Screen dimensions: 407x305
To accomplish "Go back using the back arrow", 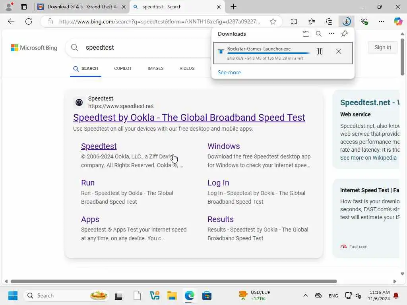I will point(11,21).
